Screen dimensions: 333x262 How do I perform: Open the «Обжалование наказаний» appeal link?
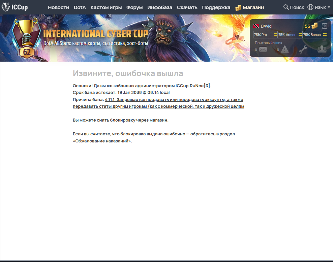pyautogui.click(x=154, y=137)
